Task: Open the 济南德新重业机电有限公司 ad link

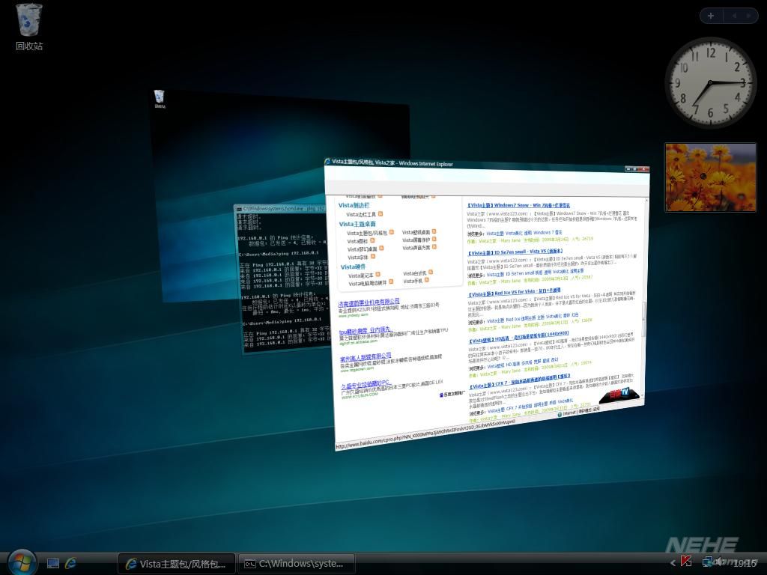Action: click(x=369, y=302)
